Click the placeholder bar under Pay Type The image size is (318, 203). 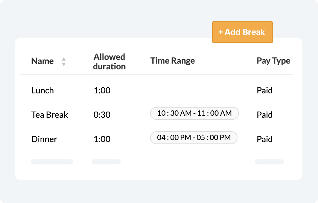pyautogui.click(x=269, y=162)
